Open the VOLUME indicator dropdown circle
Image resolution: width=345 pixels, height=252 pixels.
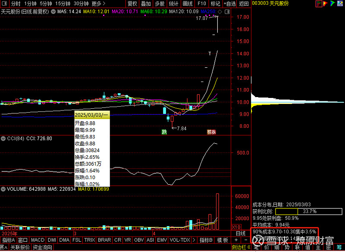coord(3,189)
